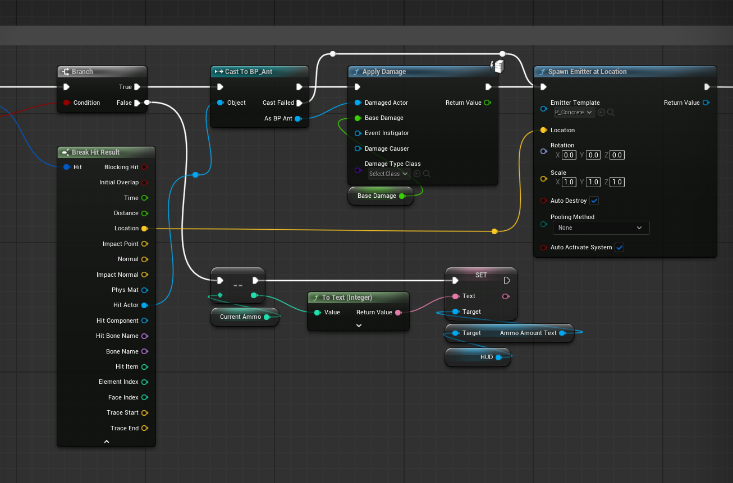Collapse the Break Hit Result node pins

(x=106, y=442)
